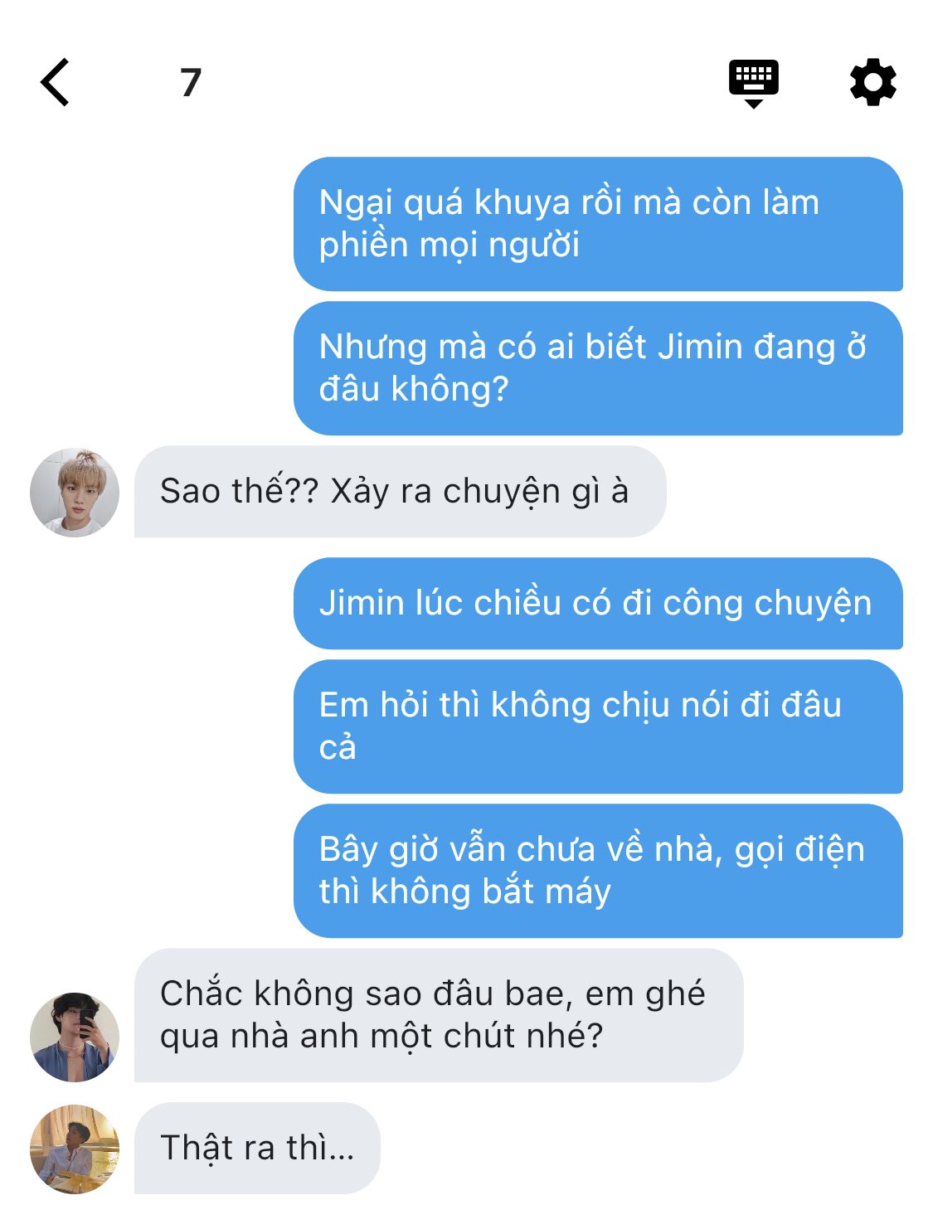
Task: Tap the blond-haired sender's avatar
Action: 75,493
